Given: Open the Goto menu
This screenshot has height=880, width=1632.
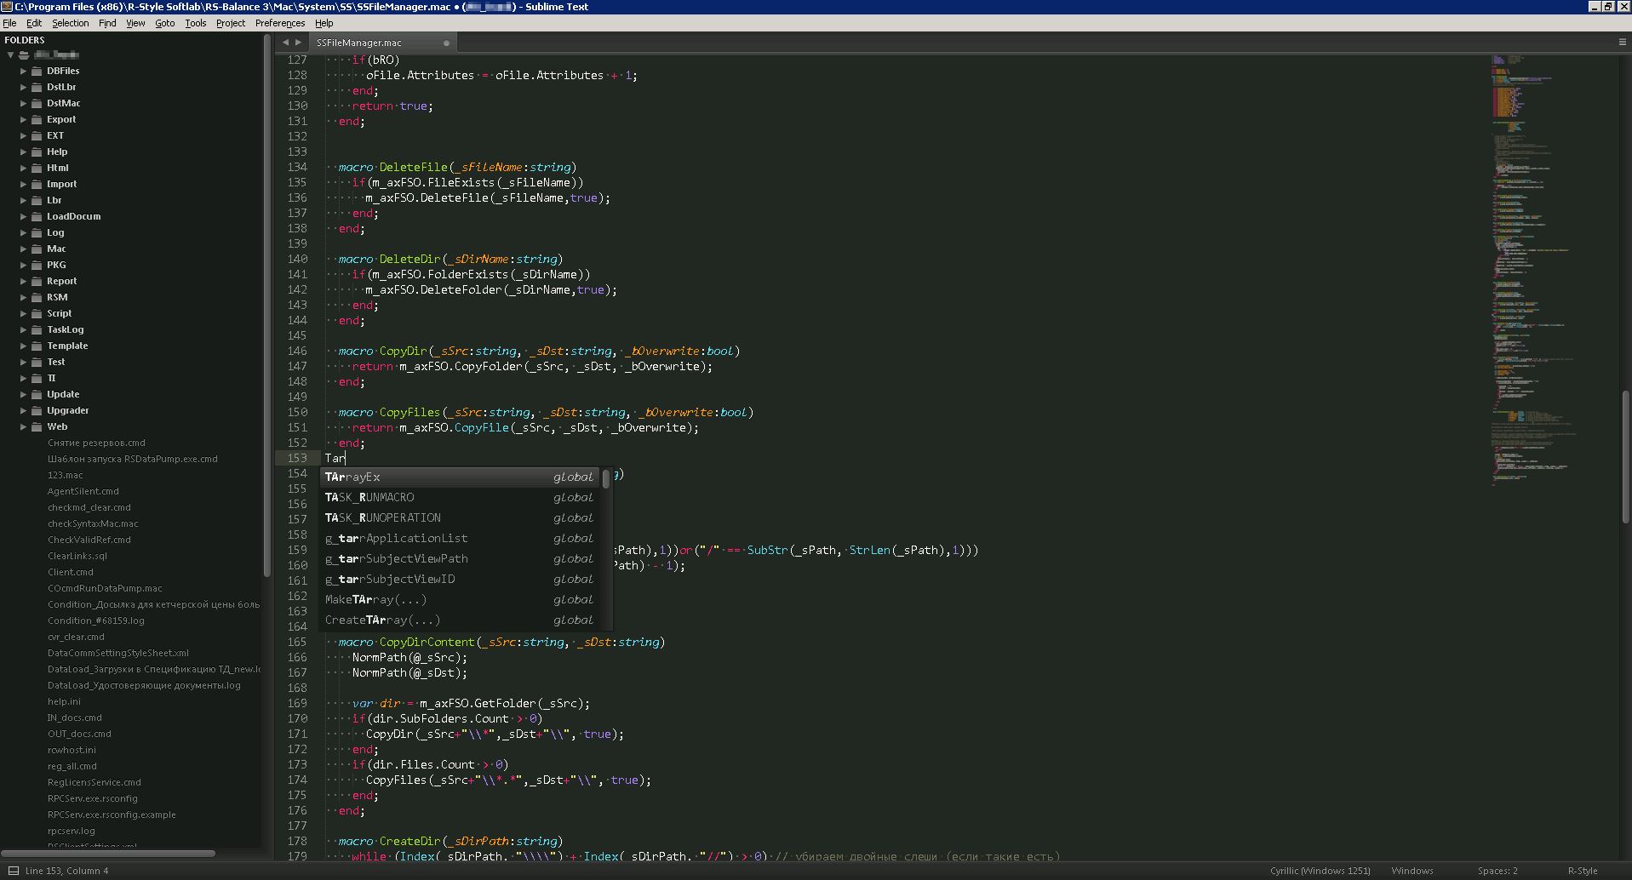Looking at the screenshot, I should coord(164,23).
